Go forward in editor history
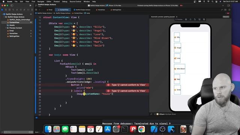Screen dimensions: 240x135 coord(42,10)
